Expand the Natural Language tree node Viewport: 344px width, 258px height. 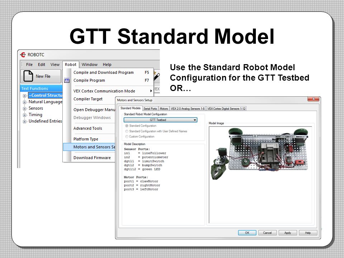pos(25,102)
